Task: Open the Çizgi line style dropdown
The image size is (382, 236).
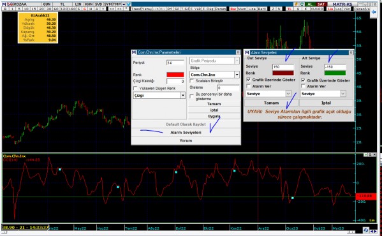Action: 159,96
